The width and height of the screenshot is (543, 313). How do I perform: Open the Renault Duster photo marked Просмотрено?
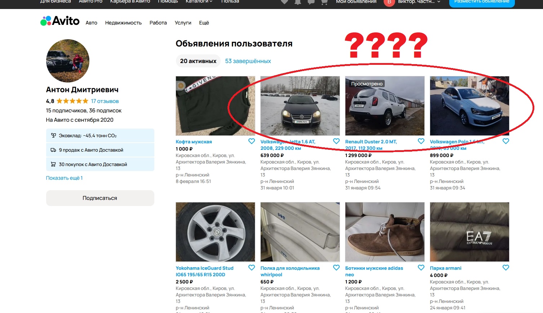coord(385,106)
